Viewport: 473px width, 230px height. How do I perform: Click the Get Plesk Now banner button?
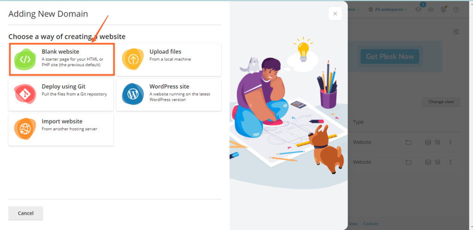click(390, 56)
